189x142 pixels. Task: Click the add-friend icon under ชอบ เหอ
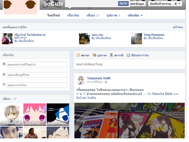tap(93, 38)
